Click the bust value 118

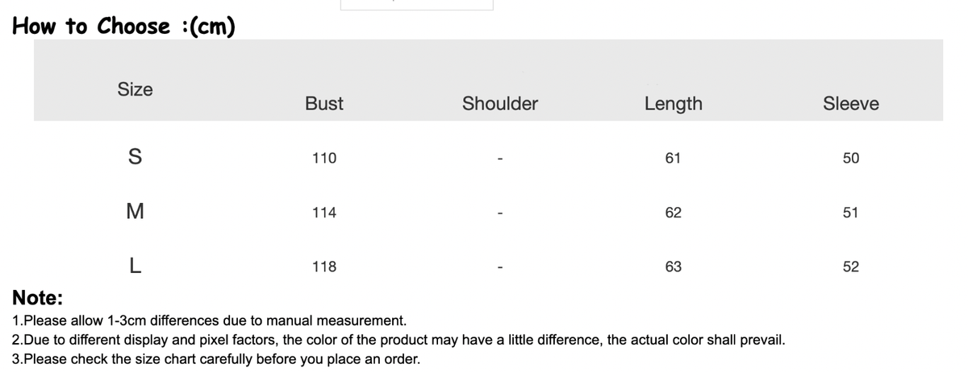click(x=324, y=267)
